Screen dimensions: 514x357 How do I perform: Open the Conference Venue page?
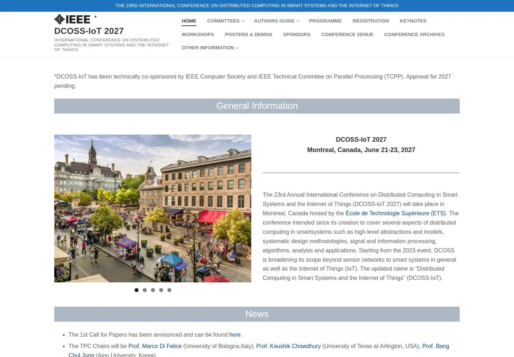[347, 34]
